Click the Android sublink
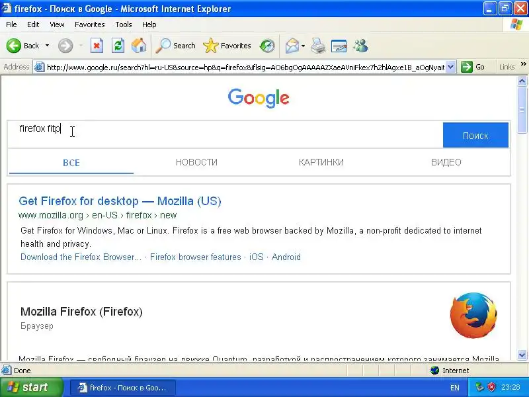Screen dimensions: 529x397 tap(286, 257)
